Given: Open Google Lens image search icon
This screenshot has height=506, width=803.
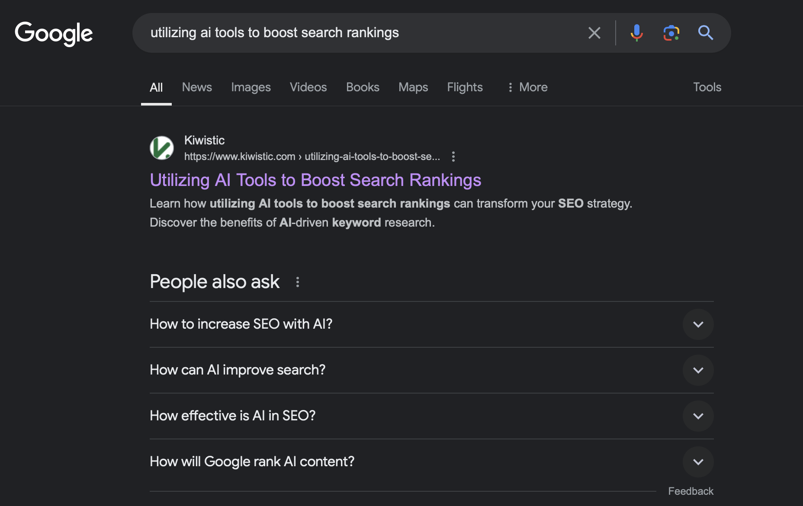Looking at the screenshot, I should 671,33.
